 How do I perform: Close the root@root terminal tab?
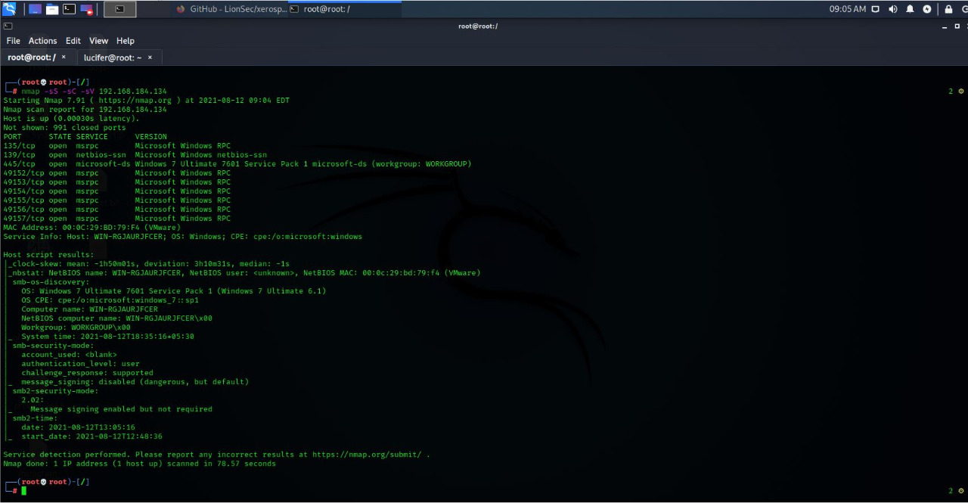(64, 57)
